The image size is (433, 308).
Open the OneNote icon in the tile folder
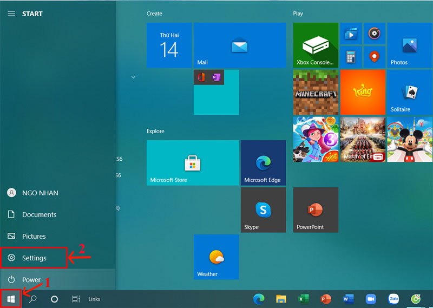click(x=216, y=77)
